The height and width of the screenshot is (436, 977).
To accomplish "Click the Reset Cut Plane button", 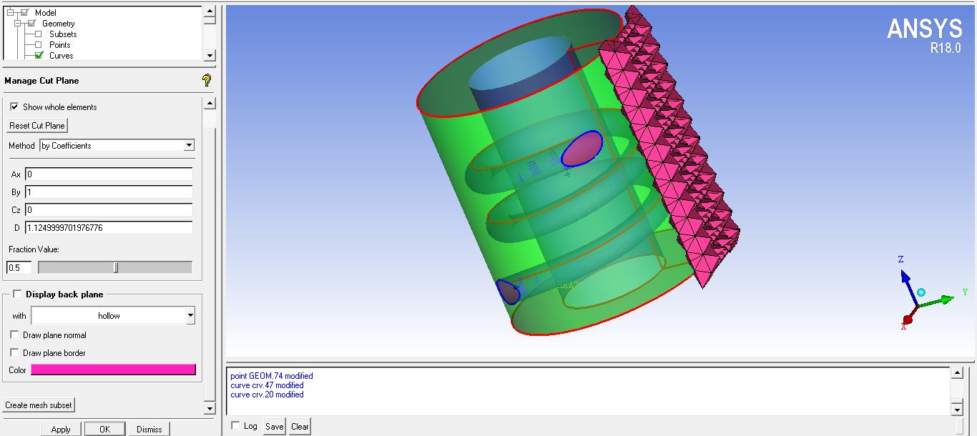I will (x=36, y=125).
